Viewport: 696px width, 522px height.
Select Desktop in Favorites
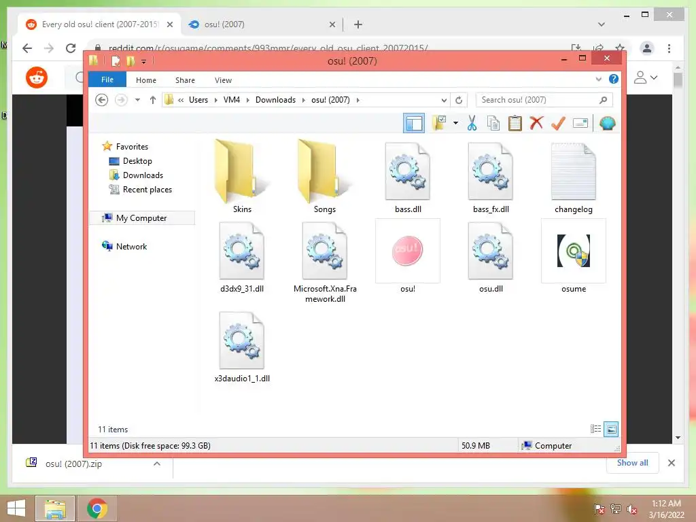coord(130,160)
